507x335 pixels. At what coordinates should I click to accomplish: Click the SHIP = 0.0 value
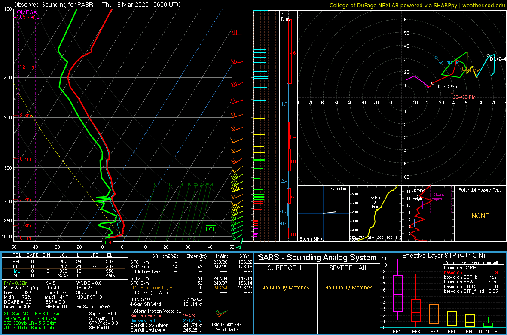tap(99, 327)
